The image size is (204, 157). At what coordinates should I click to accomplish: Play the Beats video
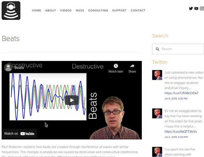tap(72, 100)
